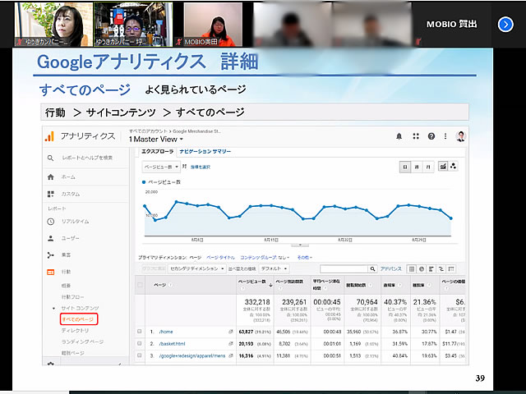Viewport: 526px width, 394px height.
Task: Click the MOBIO 賀出 participant tile
Action: point(451,24)
